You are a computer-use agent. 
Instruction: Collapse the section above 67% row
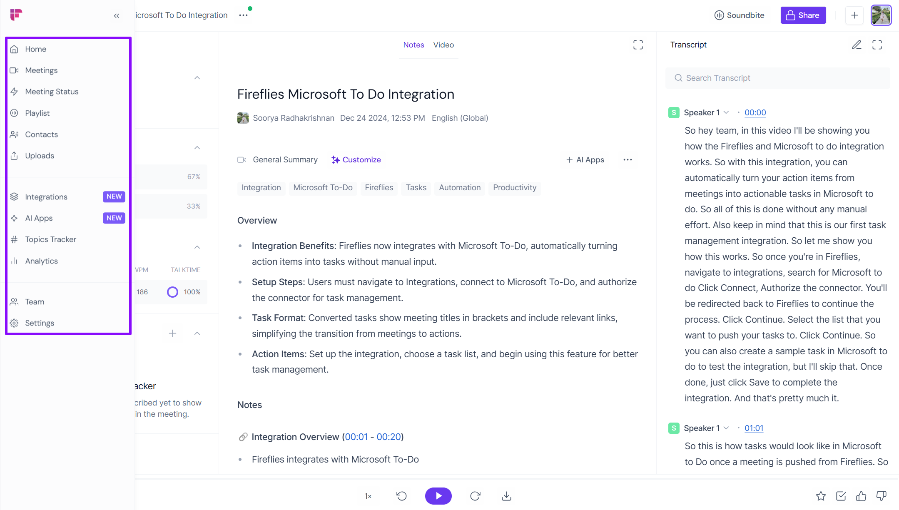(197, 148)
